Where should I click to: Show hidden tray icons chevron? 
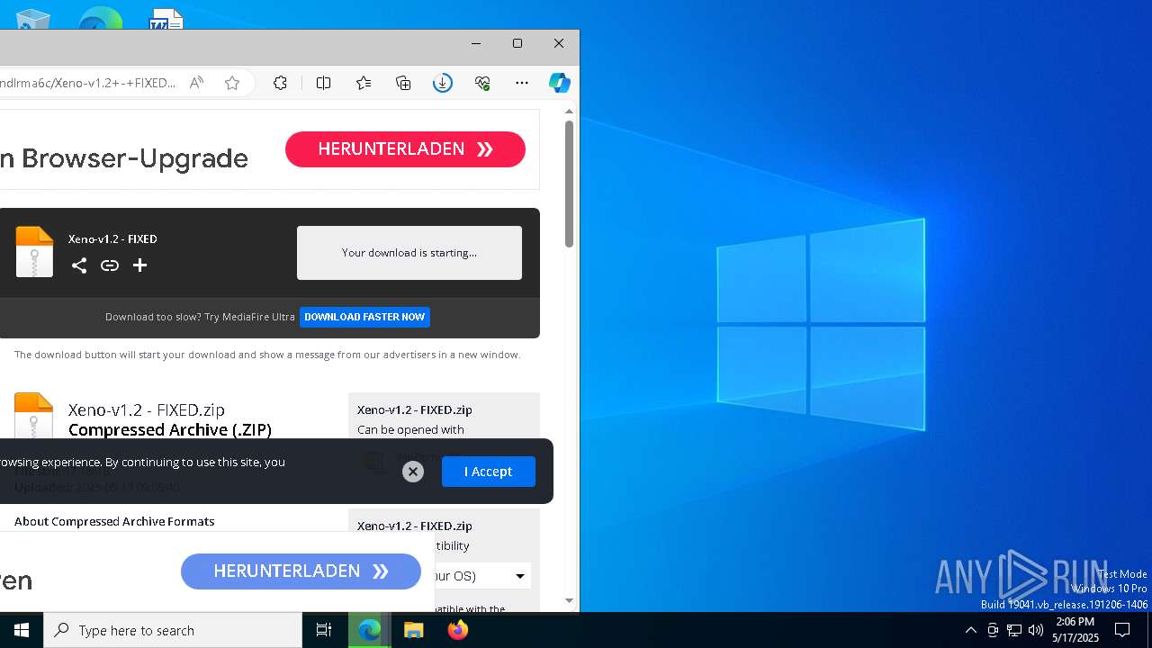click(x=970, y=630)
